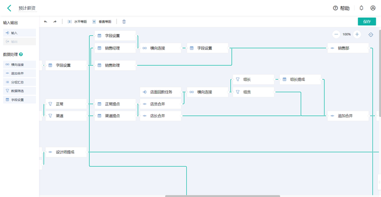This screenshot has height=197, width=381.
Task: Click the merge icon on 设计师提成 node
Action: click(x=50, y=152)
